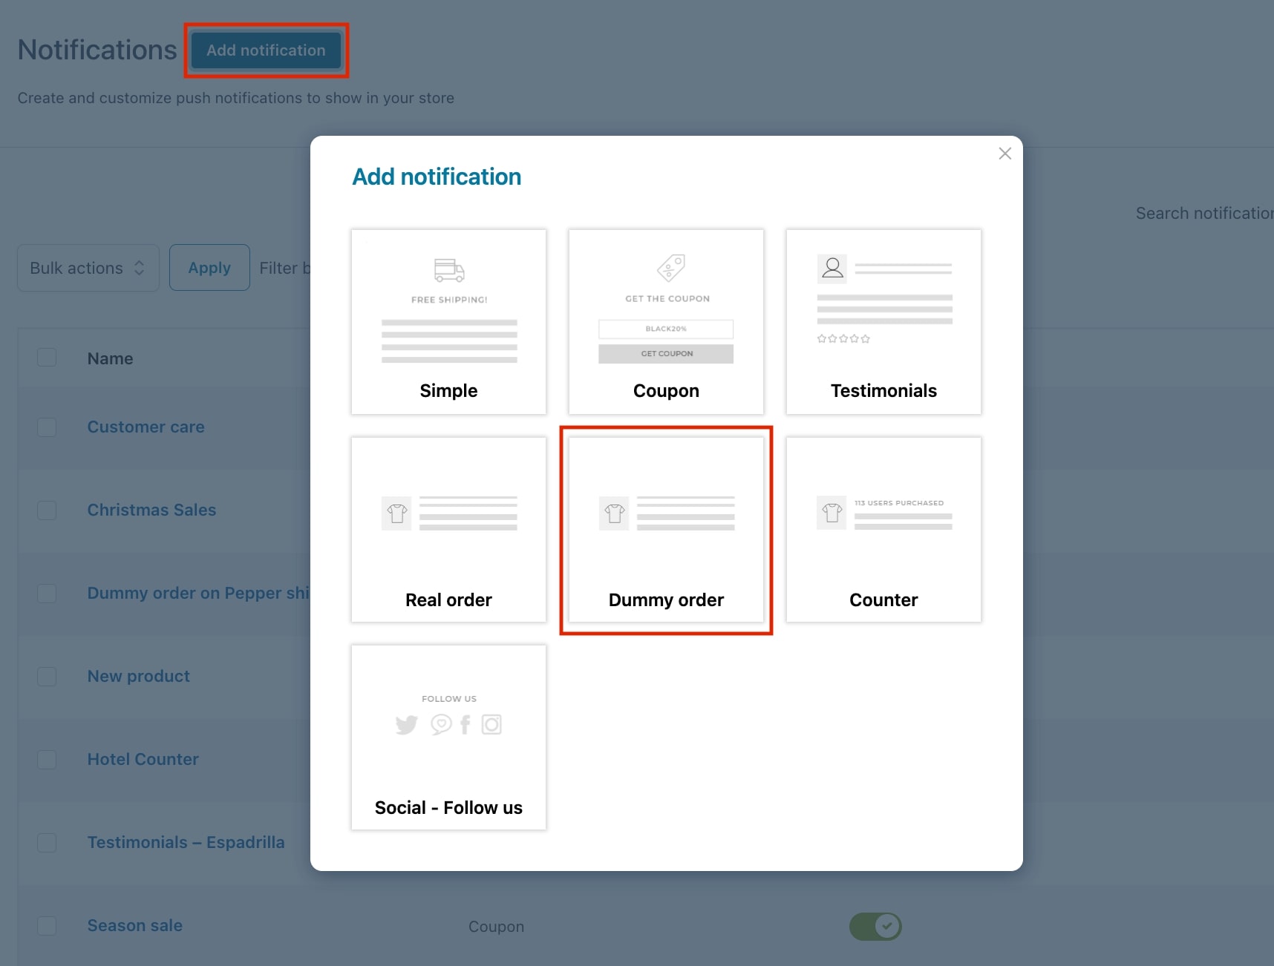Open the Season sale notification
The image size is (1274, 966).
[134, 925]
